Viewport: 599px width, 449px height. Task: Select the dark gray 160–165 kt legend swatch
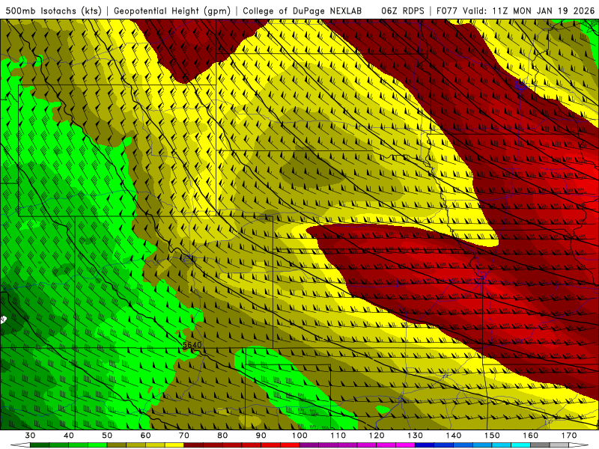tap(540, 445)
